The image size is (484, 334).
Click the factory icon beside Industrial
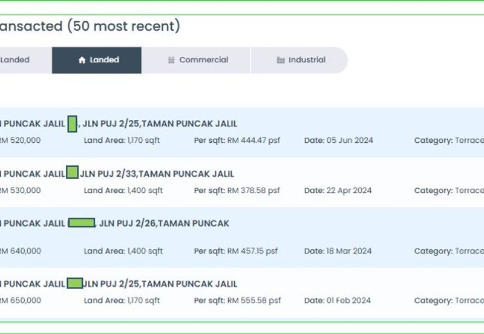281,61
